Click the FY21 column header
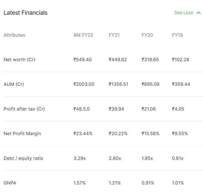 (x=114, y=35)
